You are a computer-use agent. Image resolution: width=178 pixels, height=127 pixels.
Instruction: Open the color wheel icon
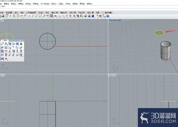[82, 16]
